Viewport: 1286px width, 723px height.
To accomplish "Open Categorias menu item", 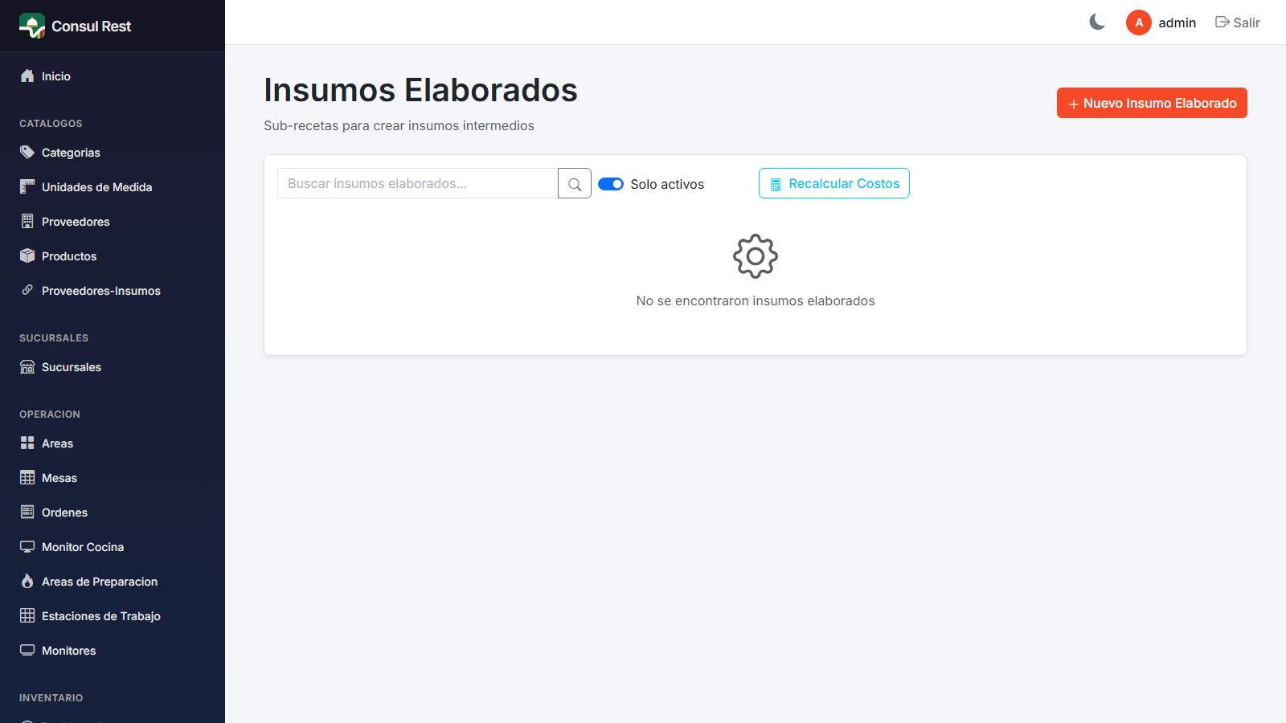I will click(113, 153).
